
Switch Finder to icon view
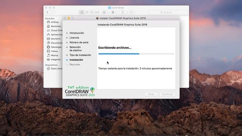coord(82,12)
